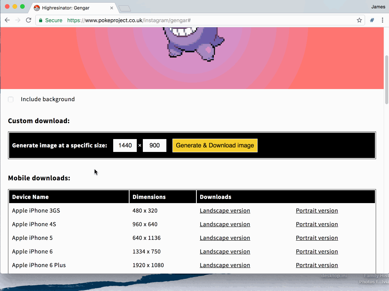The image size is (389, 291).
Task: Open iPhone 3GS Portrait version link
Action: point(317,211)
